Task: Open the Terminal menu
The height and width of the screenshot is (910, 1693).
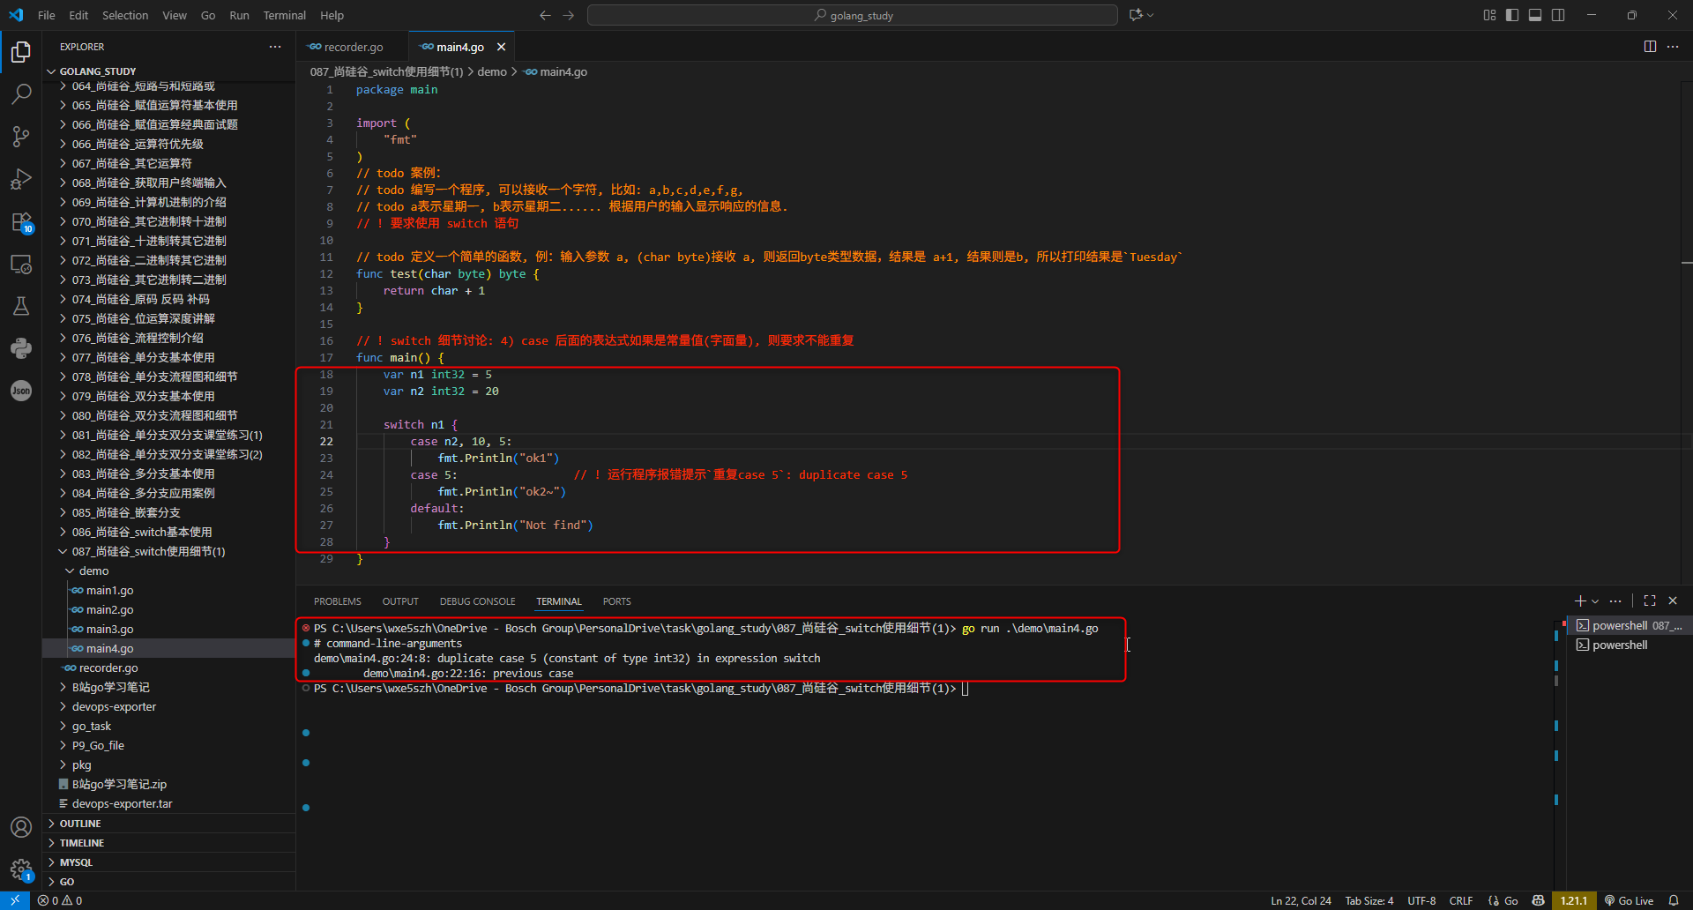Action: click(x=284, y=15)
